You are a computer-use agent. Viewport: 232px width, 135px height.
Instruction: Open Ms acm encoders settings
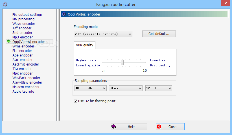click(26, 87)
